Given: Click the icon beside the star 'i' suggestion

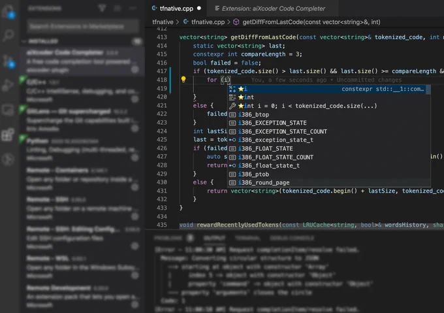Looking at the screenshot, I should tap(232, 89).
